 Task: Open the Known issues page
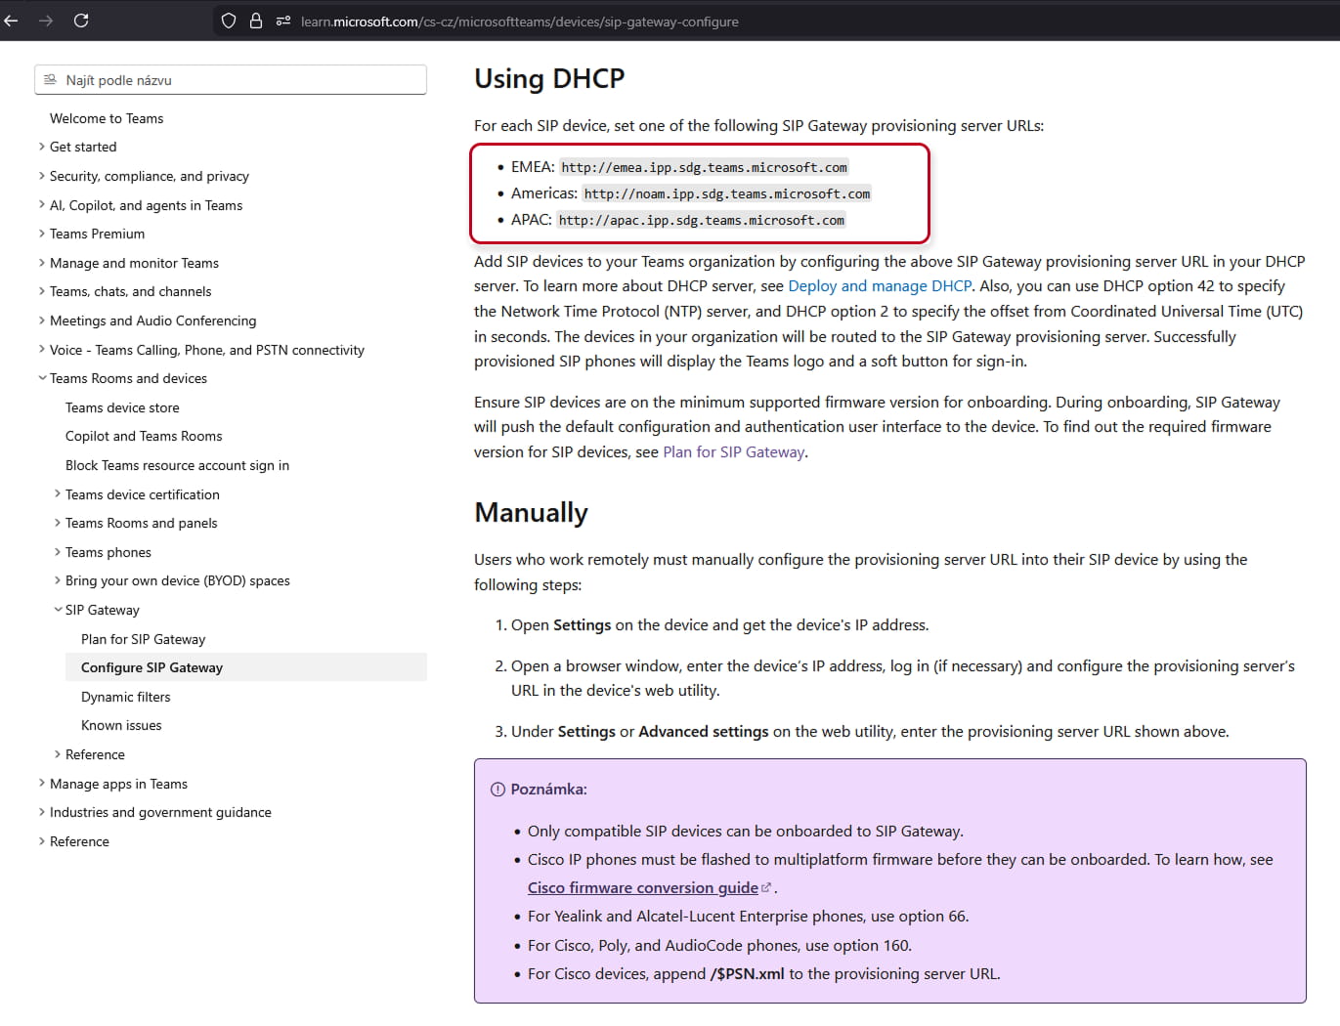tap(121, 725)
